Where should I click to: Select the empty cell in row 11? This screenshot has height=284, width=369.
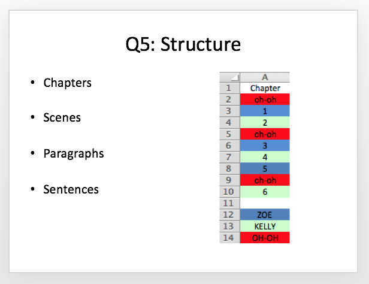pos(265,203)
